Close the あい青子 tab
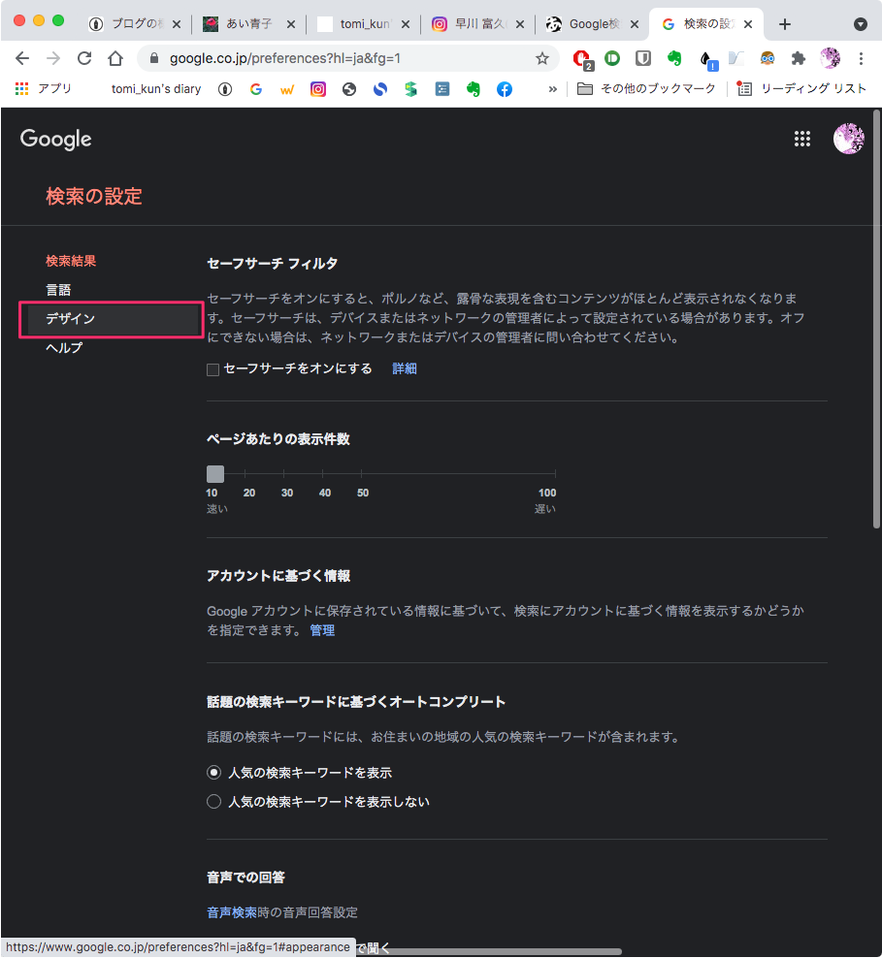The height and width of the screenshot is (958, 882). (x=291, y=24)
